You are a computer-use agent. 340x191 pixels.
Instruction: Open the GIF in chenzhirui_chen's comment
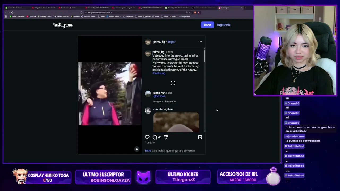coord(176,122)
